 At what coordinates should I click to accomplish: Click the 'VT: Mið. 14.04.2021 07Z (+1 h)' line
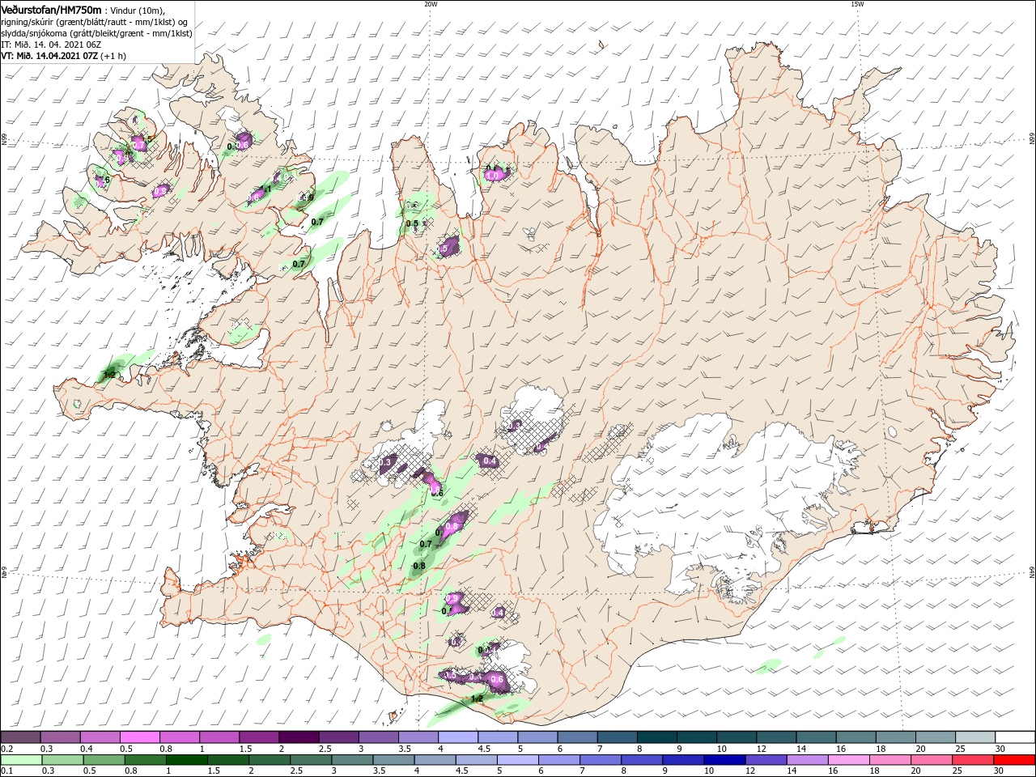pos(63,56)
